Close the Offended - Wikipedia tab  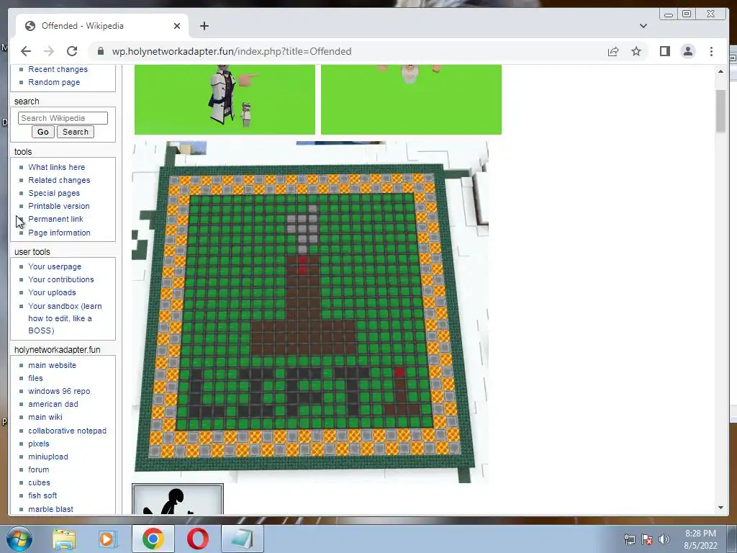point(177,26)
